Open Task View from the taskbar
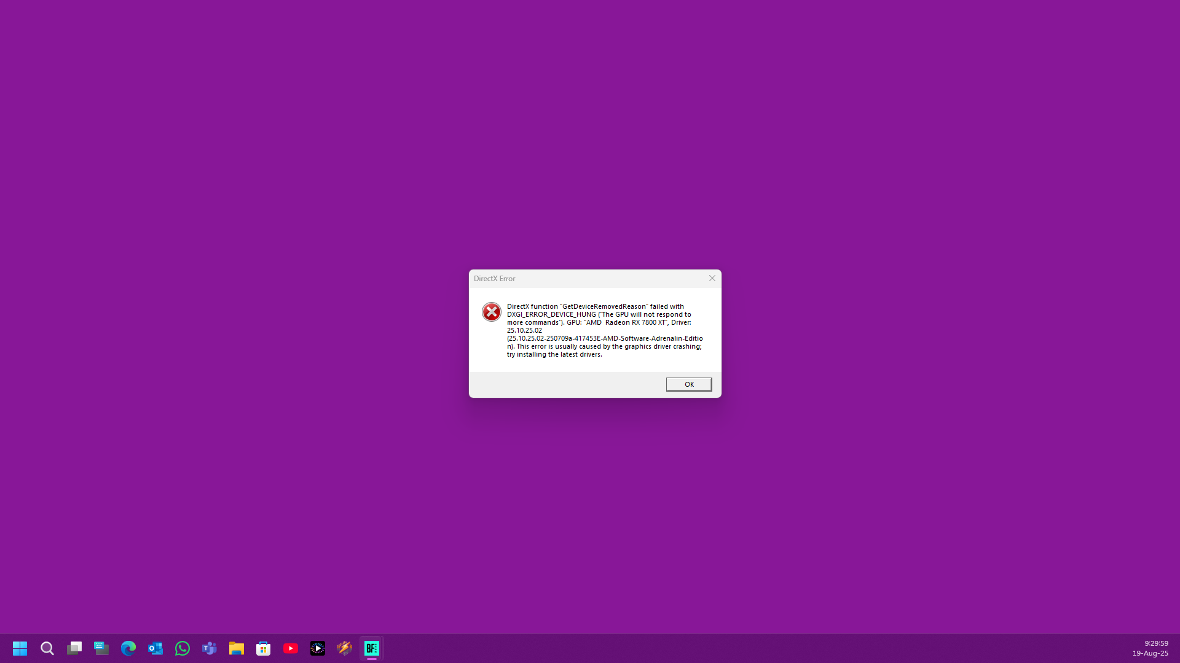Screen dimensions: 1180x663 [x=74, y=648]
